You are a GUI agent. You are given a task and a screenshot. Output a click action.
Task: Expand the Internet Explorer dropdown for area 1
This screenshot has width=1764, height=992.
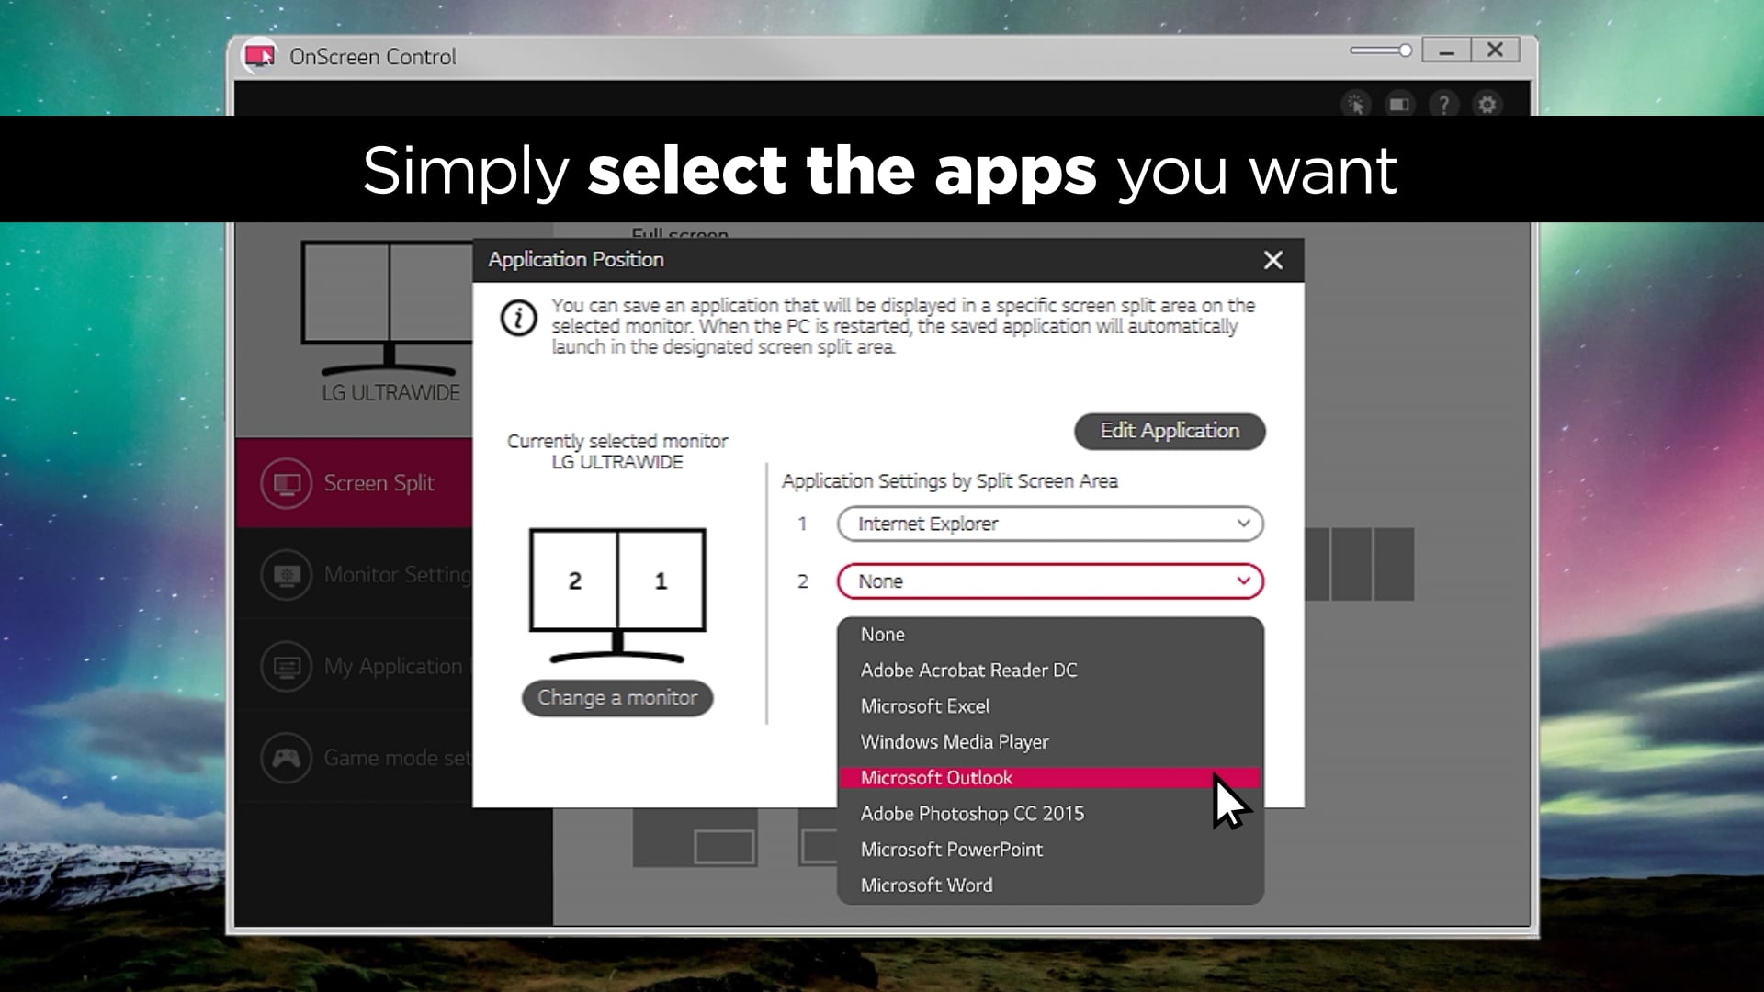[x=1050, y=524]
